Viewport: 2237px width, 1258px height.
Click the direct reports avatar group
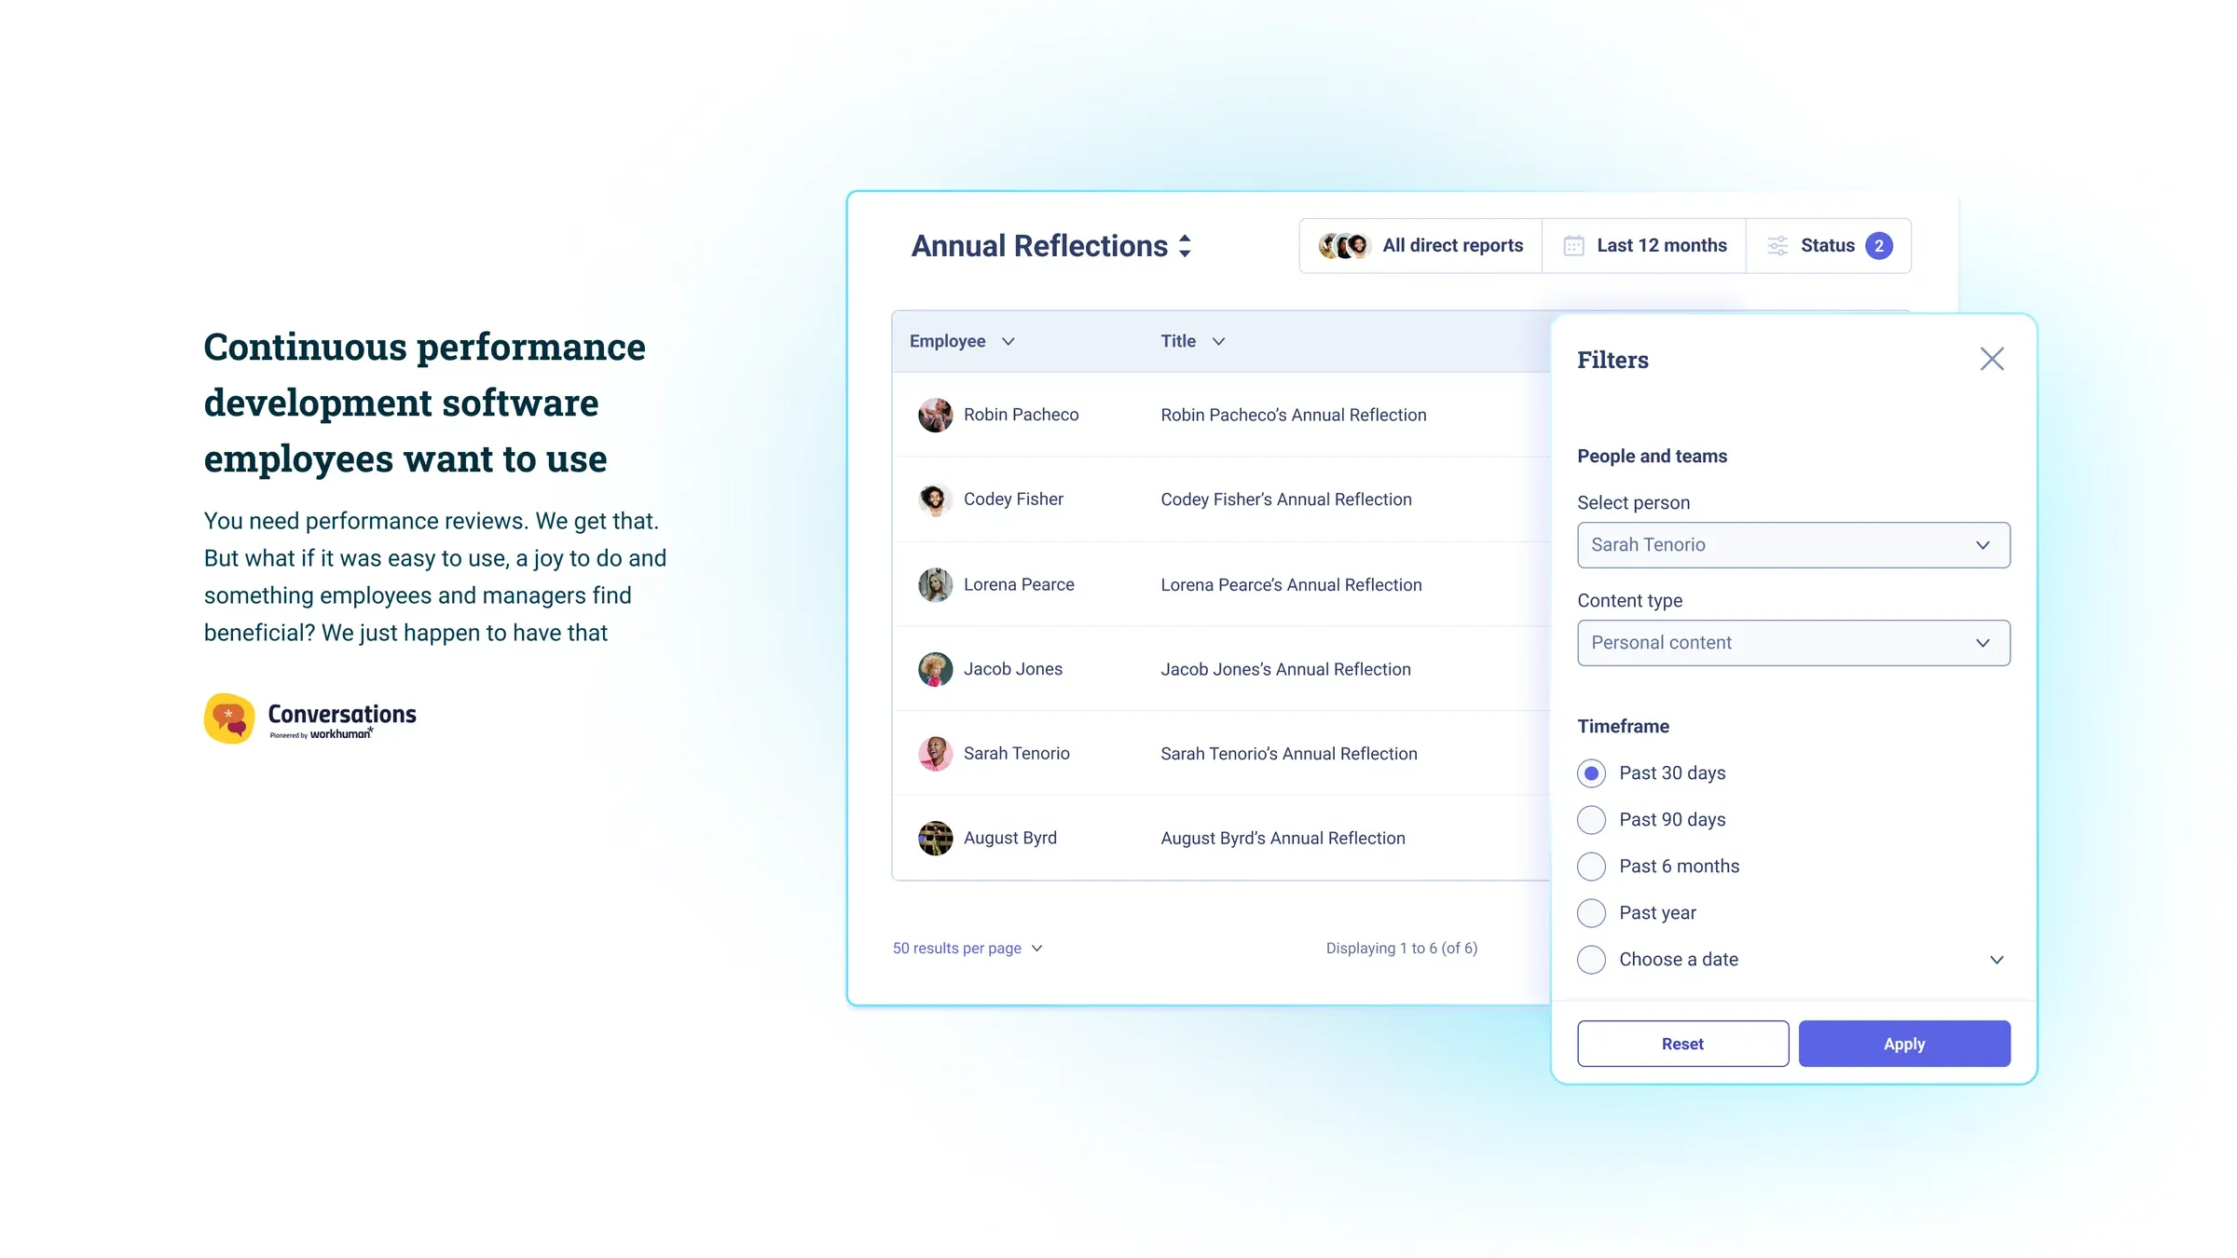(x=1344, y=246)
